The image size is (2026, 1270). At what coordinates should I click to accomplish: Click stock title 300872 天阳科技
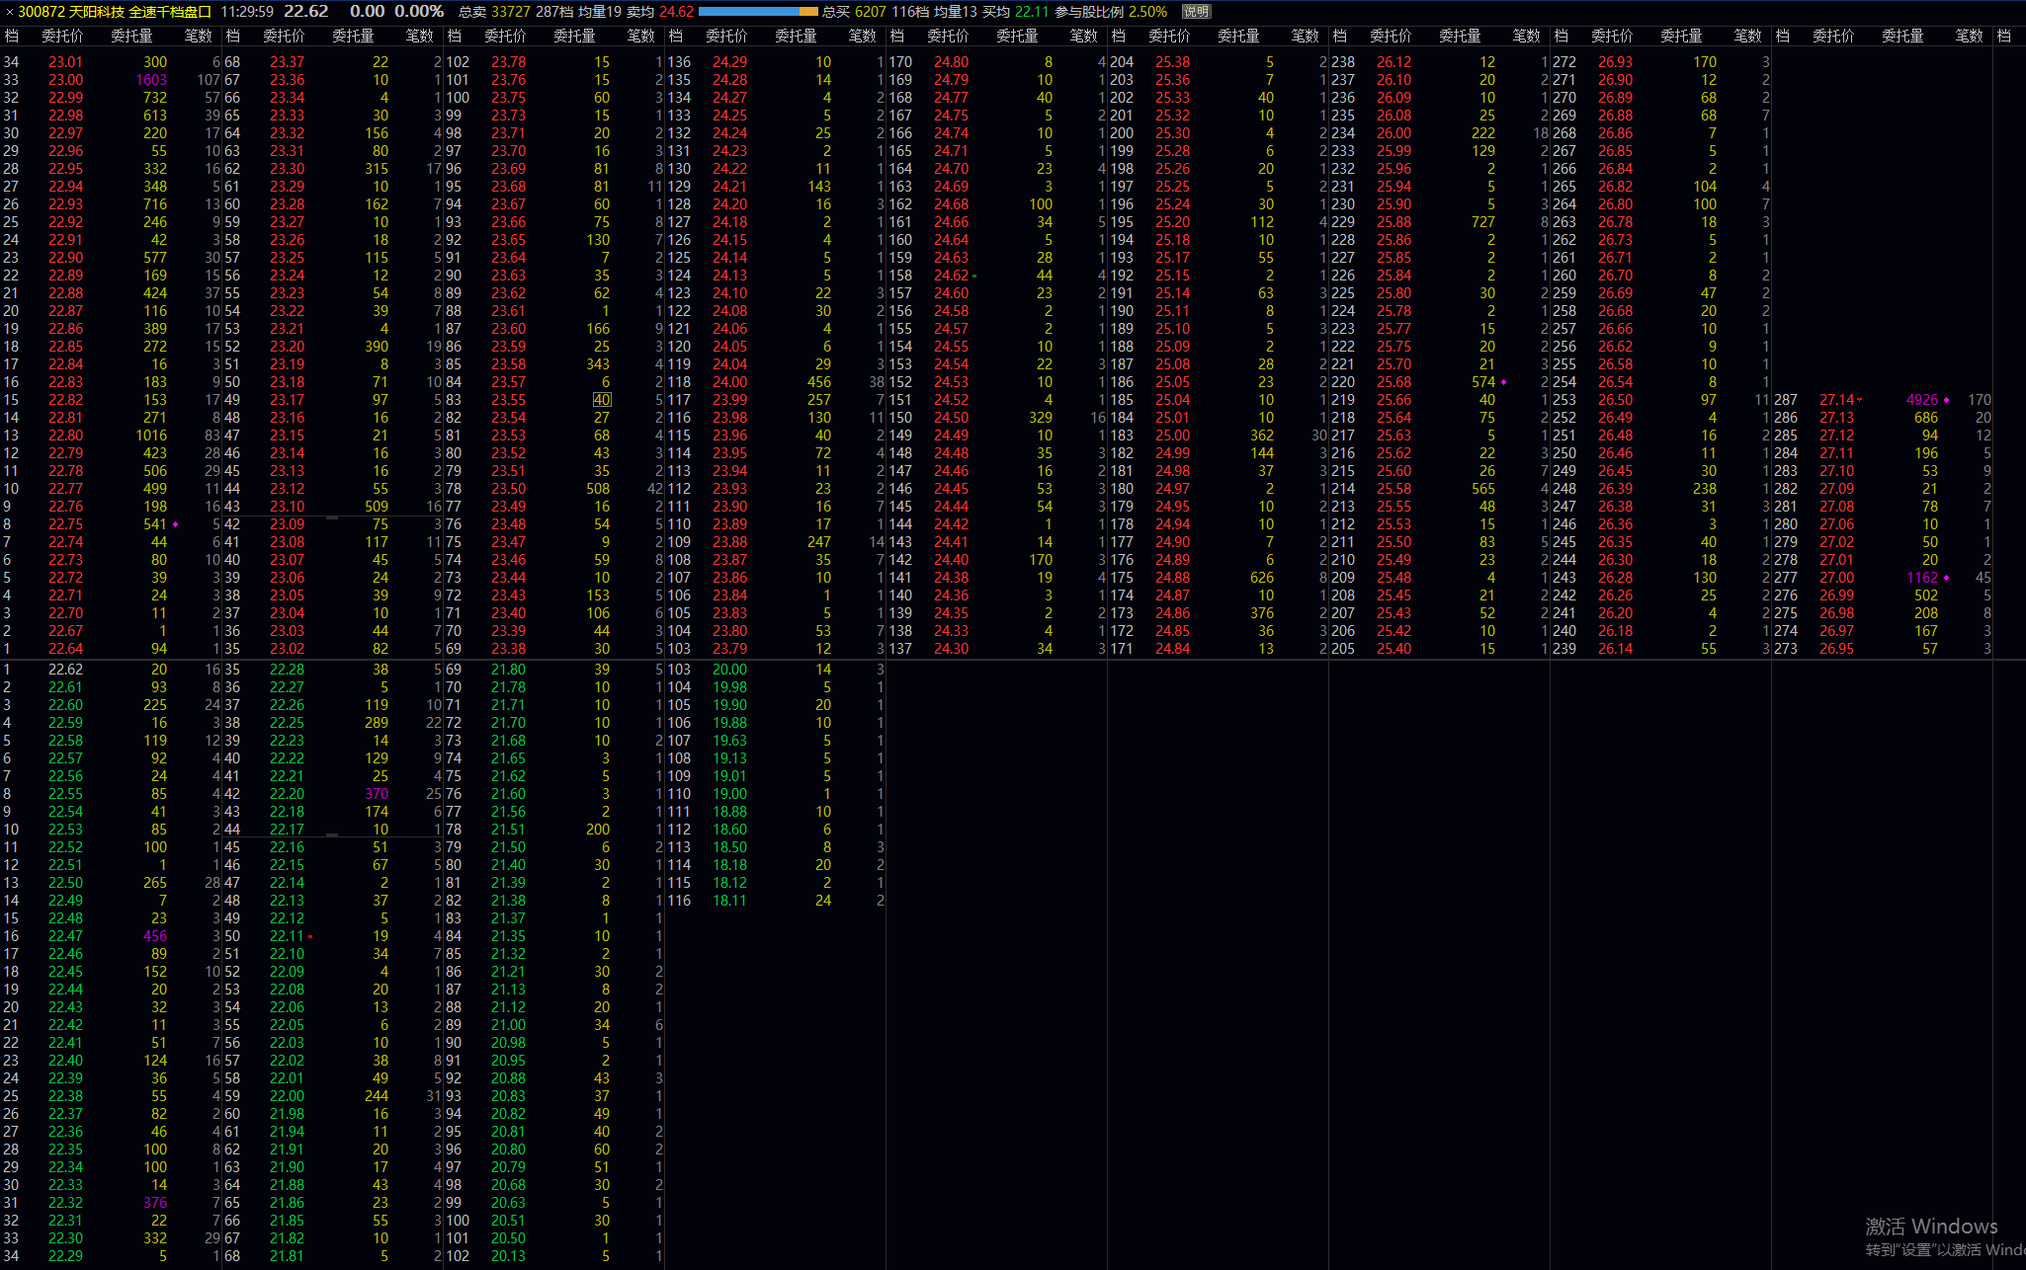click(71, 12)
